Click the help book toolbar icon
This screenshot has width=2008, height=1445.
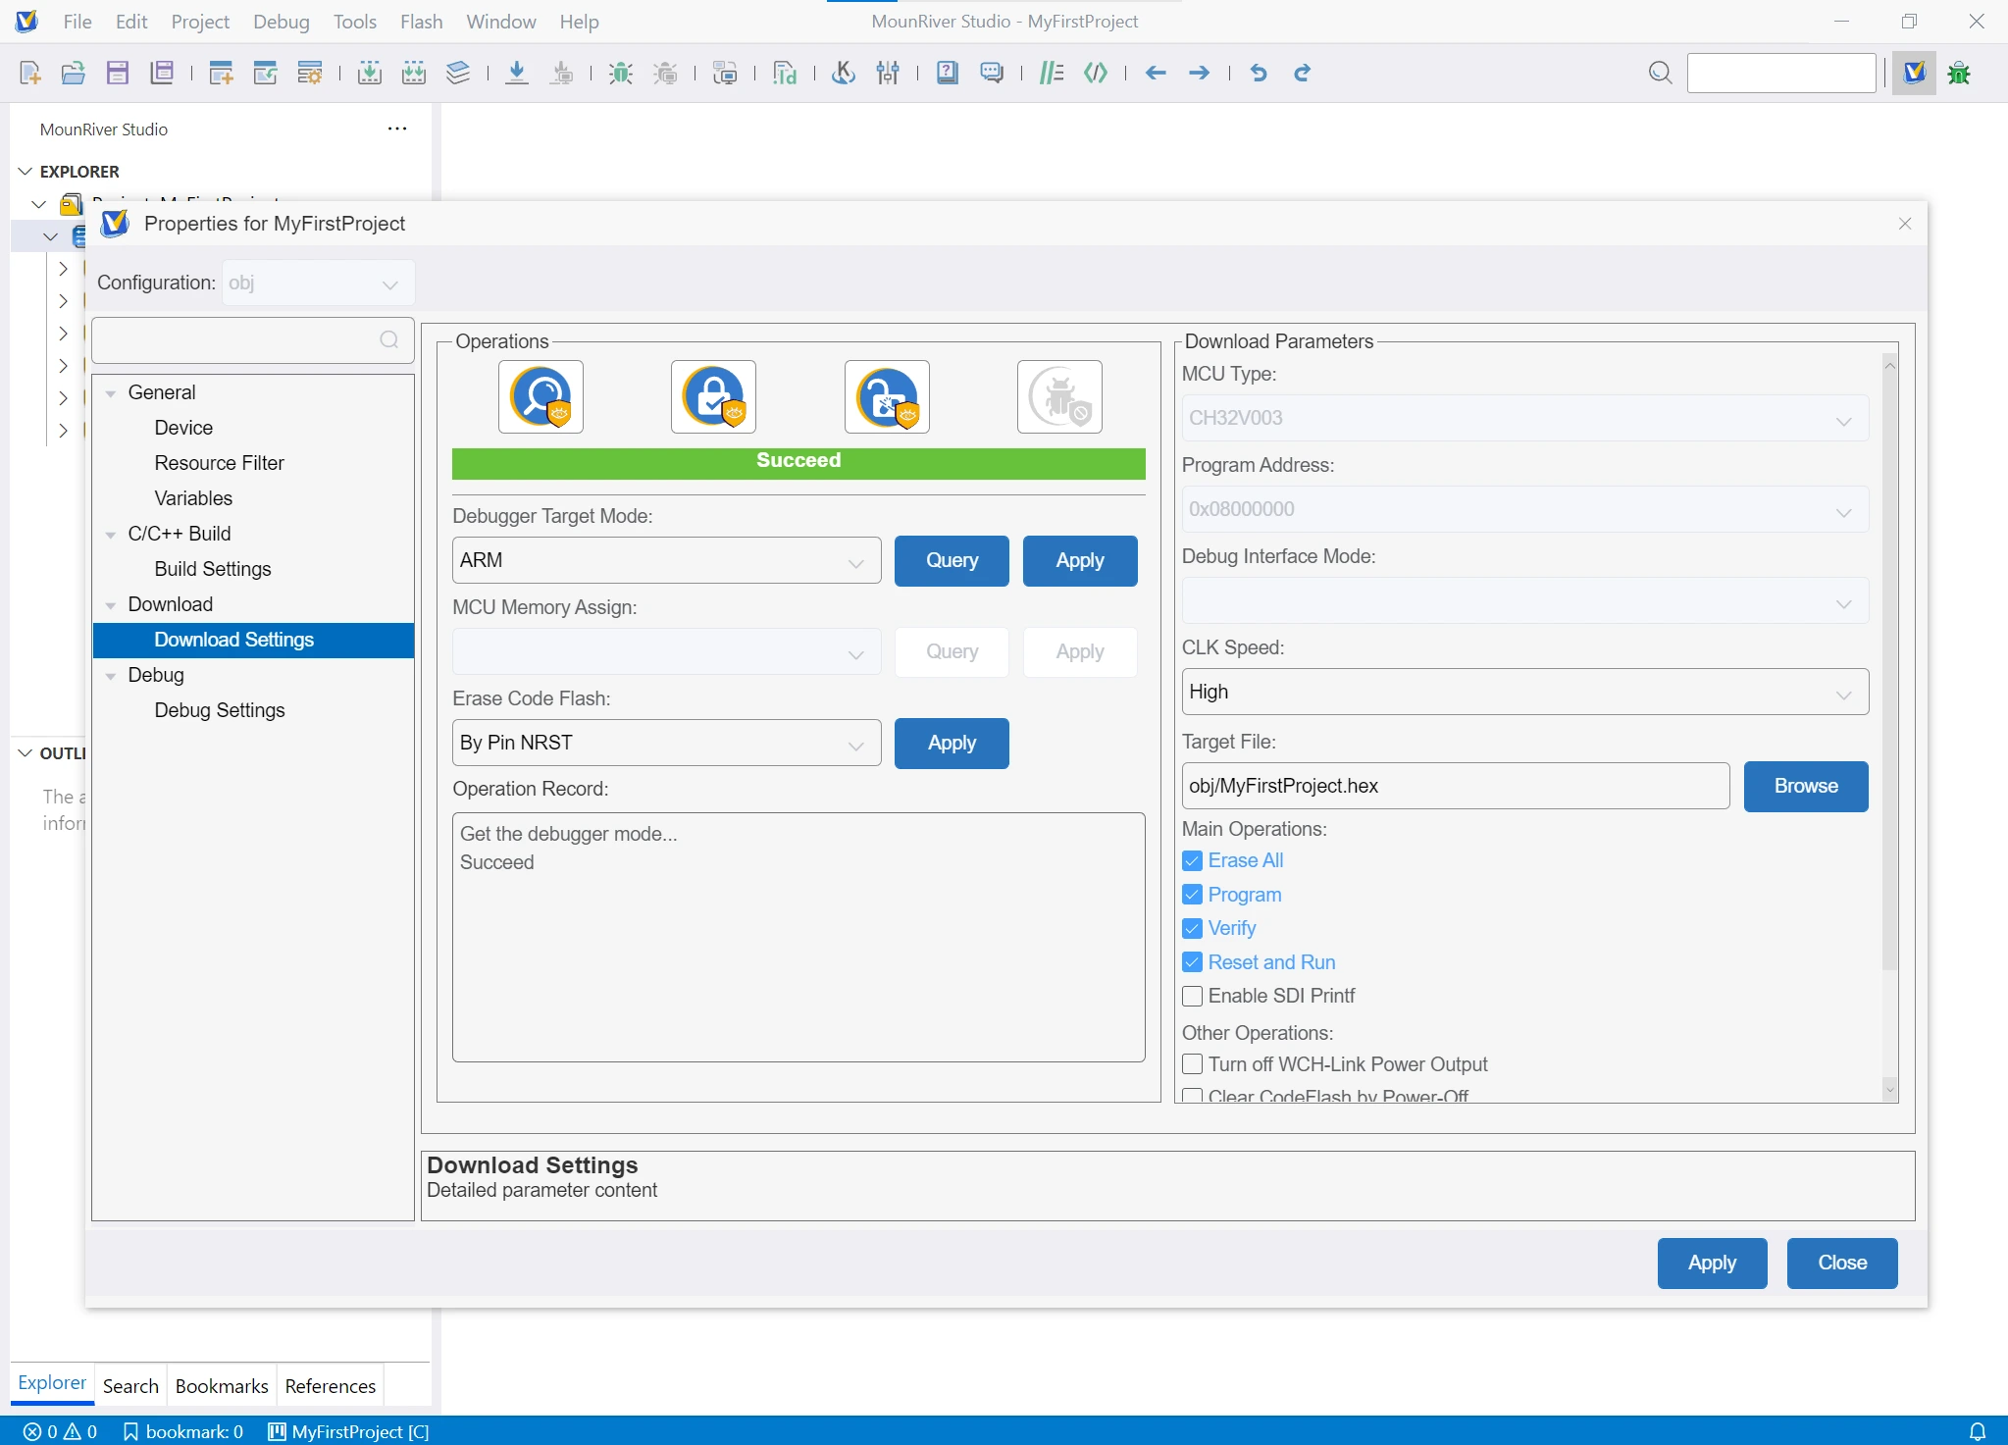948,73
